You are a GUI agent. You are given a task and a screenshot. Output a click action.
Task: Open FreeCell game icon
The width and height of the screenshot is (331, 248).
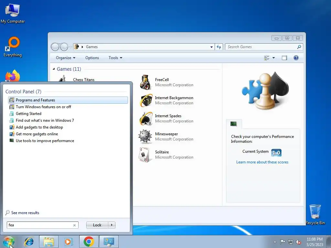pyautogui.click(x=145, y=82)
